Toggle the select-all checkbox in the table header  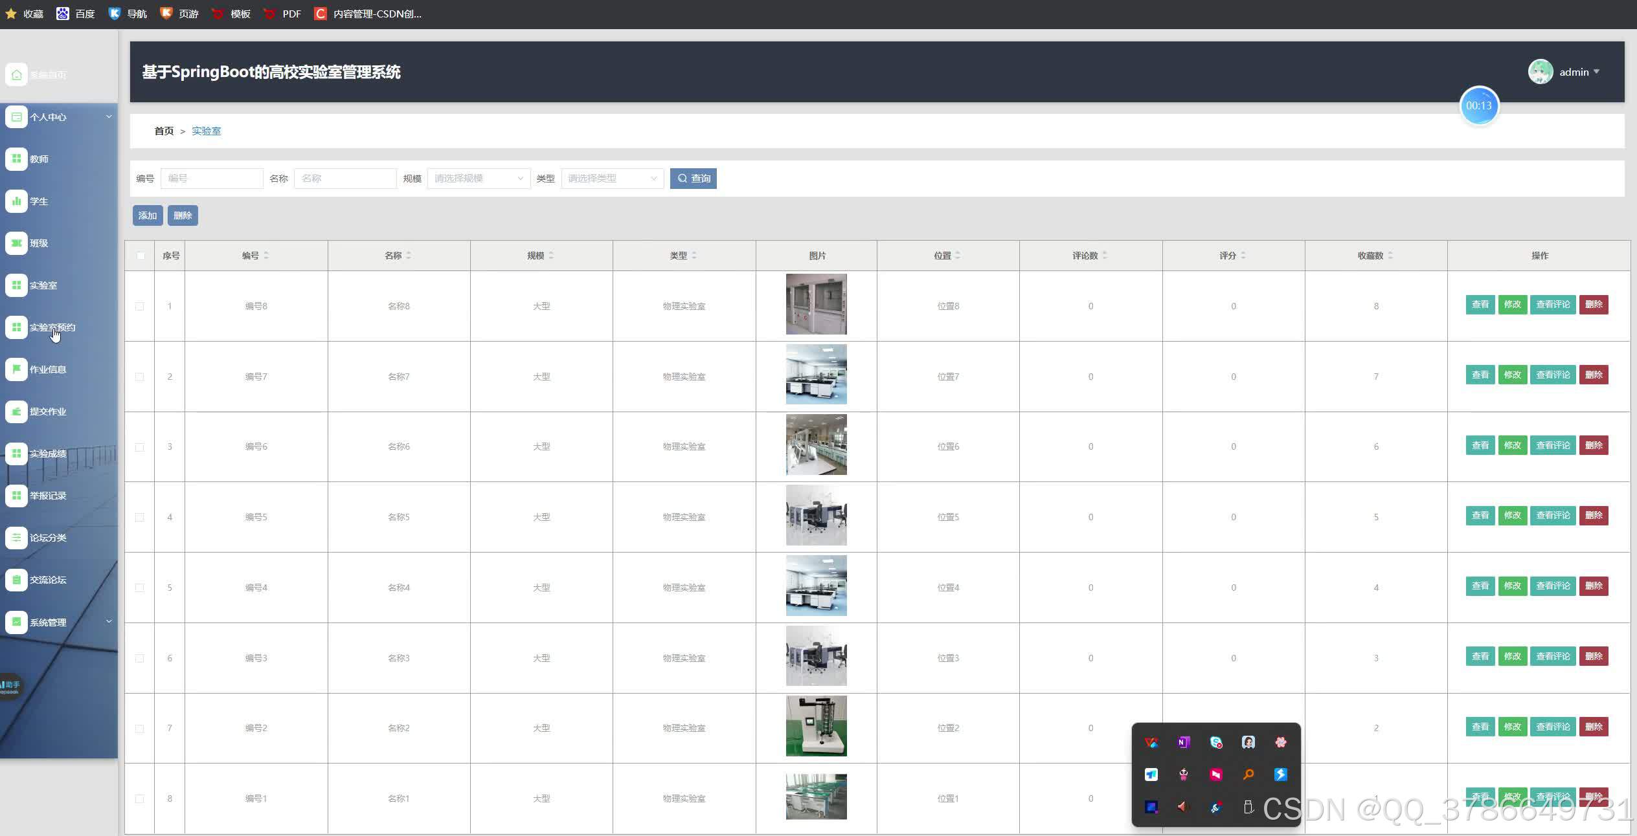click(x=141, y=256)
